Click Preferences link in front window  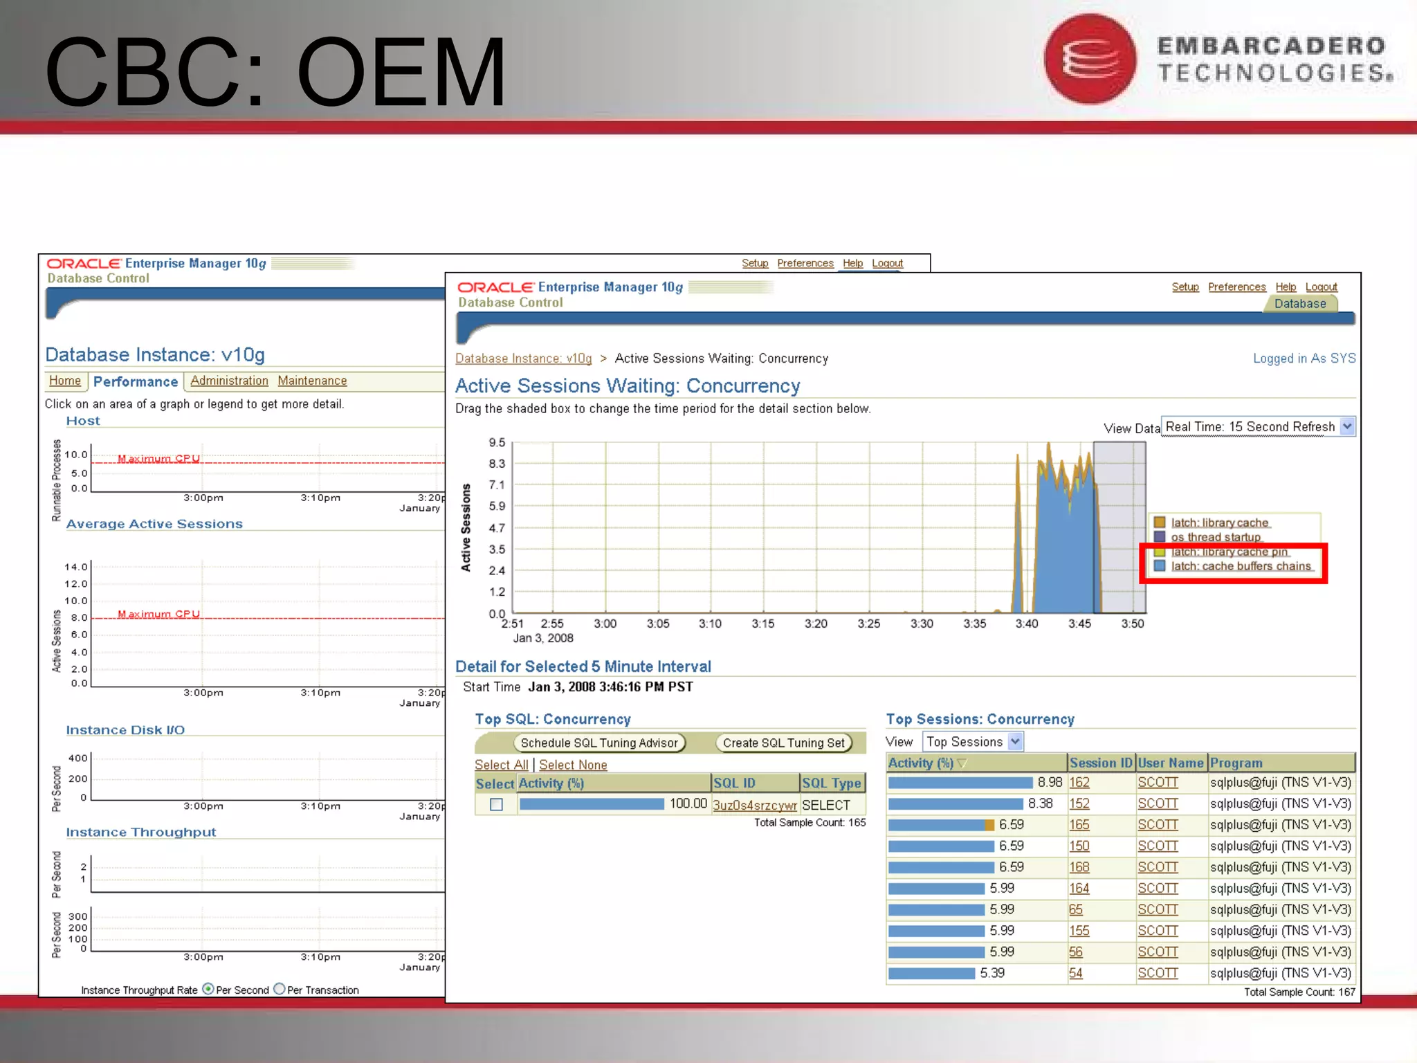(x=1237, y=287)
